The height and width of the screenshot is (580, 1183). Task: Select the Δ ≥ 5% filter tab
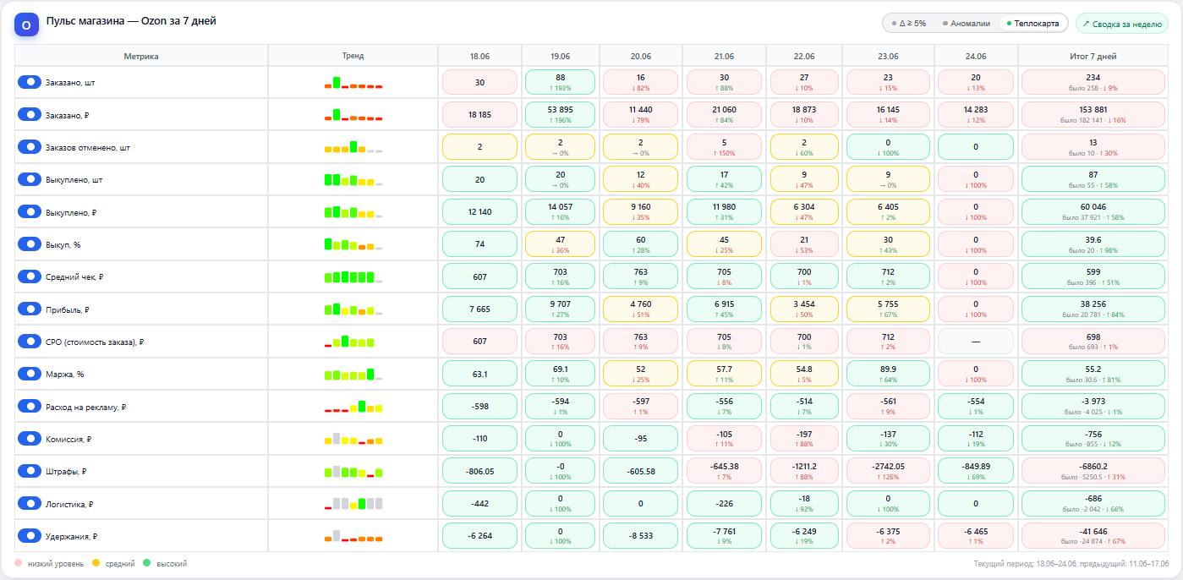click(x=909, y=24)
